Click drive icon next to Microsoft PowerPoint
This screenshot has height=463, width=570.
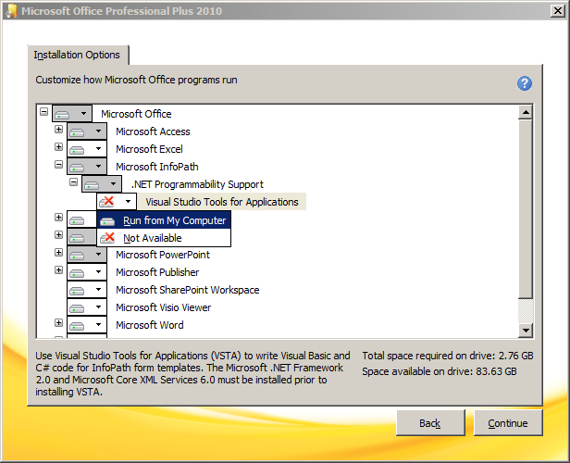pos(77,256)
